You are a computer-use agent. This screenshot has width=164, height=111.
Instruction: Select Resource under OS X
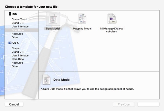pos(17,63)
